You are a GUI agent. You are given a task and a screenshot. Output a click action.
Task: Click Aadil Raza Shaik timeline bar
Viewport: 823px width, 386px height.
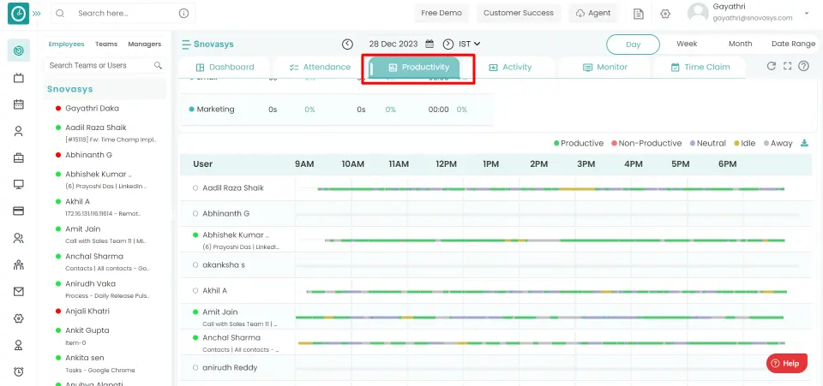tap(550, 188)
